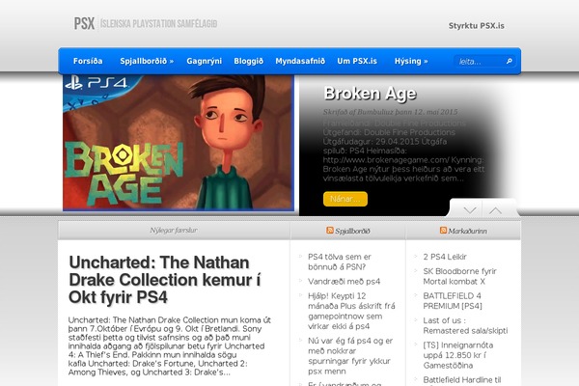Click the slider up arrow

pos(496,210)
